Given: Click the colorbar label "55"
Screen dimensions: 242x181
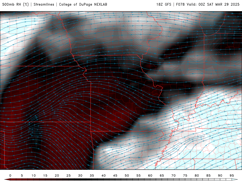Looking at the screenshot, I should point(139,176).
